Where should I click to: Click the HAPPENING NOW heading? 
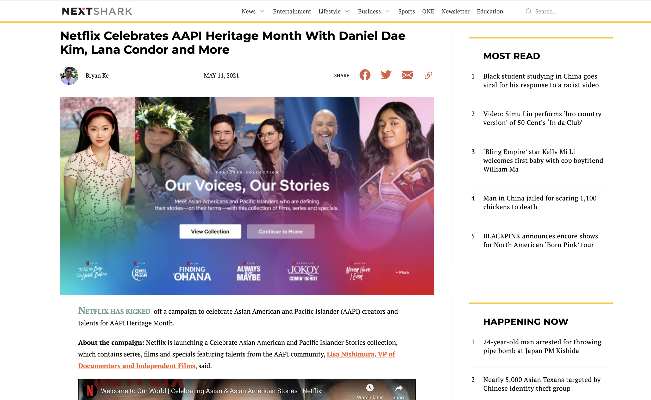click(x=525, y=322)
